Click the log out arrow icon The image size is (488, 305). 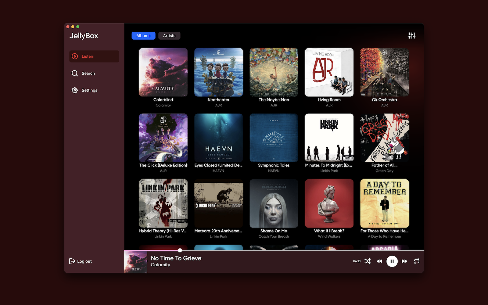tap(72, 261)
